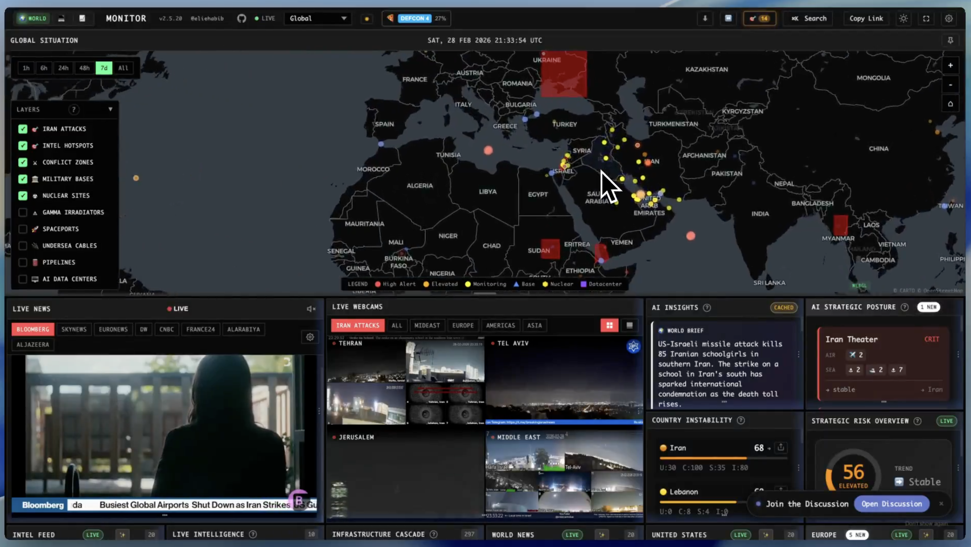The width and height of the screenshot is (971, 547).
Task: Click the download arrow icon in header
Action: [x=705, y=18]
